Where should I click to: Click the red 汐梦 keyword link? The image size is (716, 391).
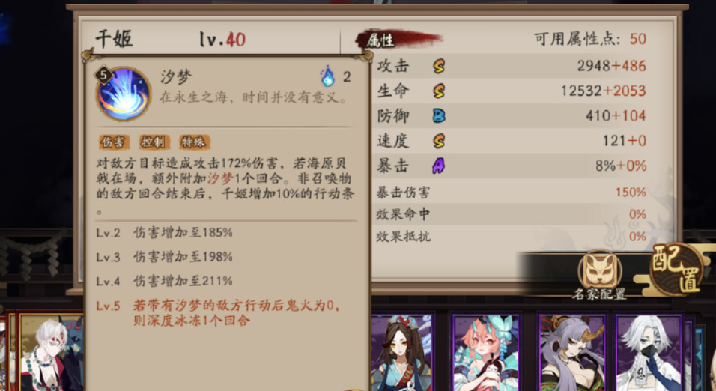point(220,178)
